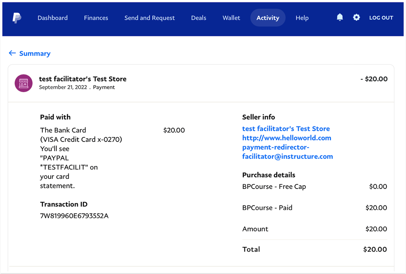This screenshot has height=274, width=406.
Task: Click the Payment type label
Action: [x=104, y=87]
